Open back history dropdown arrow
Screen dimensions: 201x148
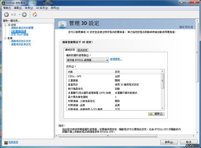tap(19, 15)
